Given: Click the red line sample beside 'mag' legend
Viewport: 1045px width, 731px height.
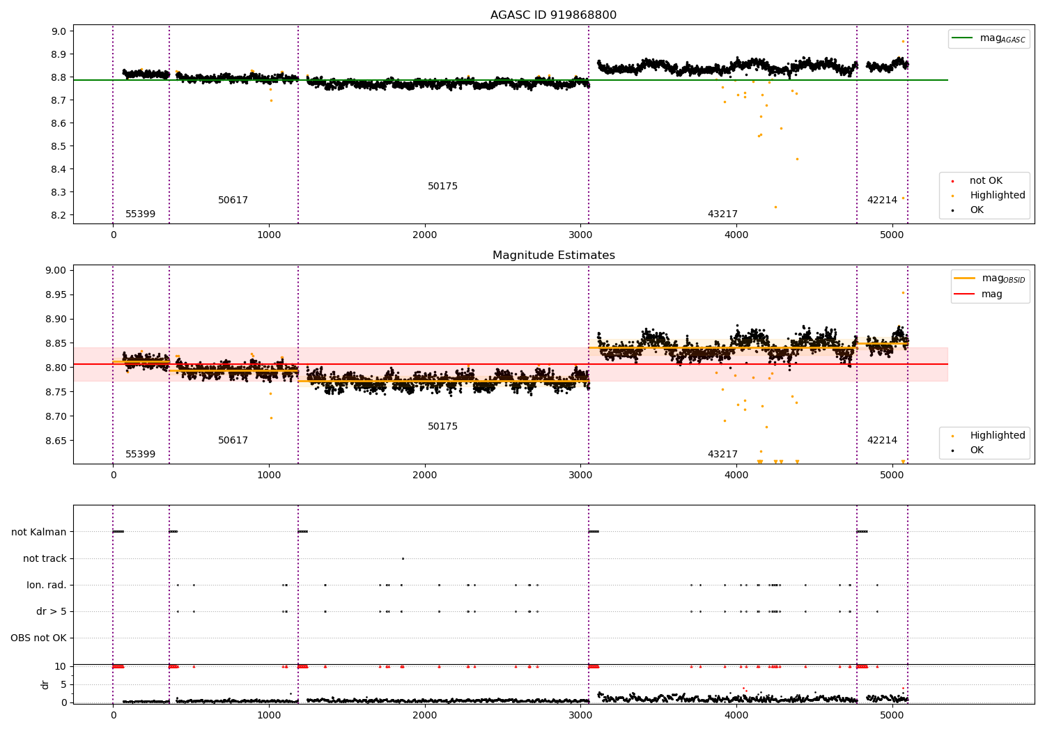Looking at the screenshot, I should tap(963, 294).
